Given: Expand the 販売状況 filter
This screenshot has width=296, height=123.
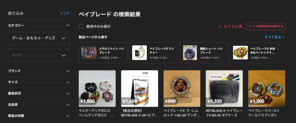Looking at the screenshot, I should pyautogui.click(x=39, y=93).
